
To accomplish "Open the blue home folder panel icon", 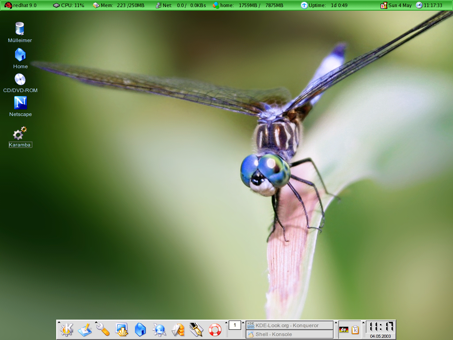I will [140, 329].
